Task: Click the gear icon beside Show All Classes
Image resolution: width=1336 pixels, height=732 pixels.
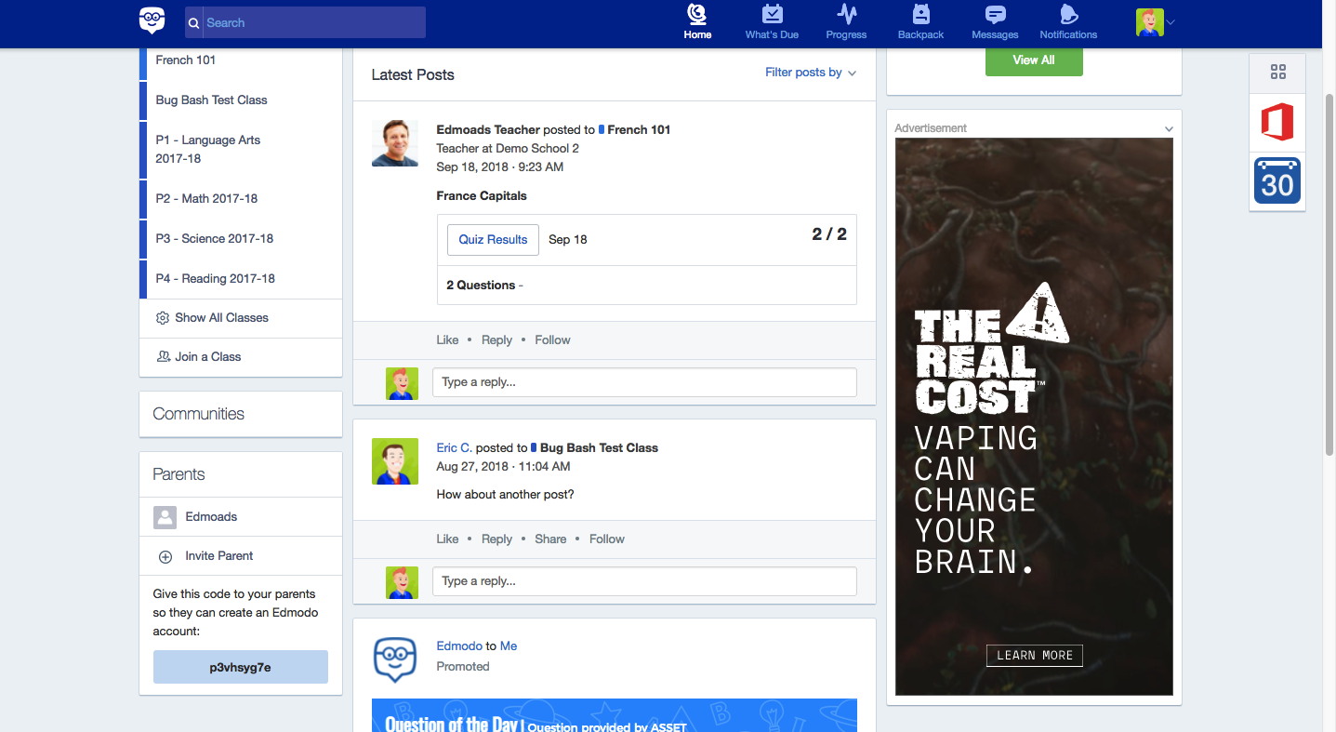Action: pos(163,318)
